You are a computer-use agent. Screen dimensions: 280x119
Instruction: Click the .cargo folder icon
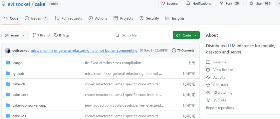8,63
